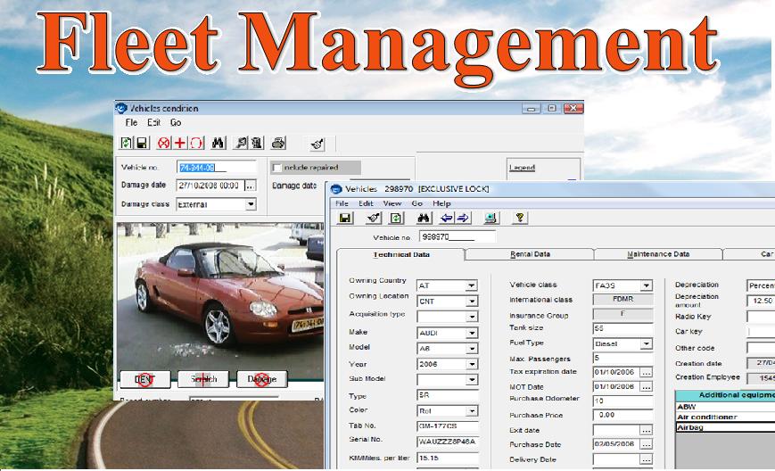775x471 pixels.
Task: Click save floppy icon in Vehicles condition toolbar
Action: tap(142, 143)
